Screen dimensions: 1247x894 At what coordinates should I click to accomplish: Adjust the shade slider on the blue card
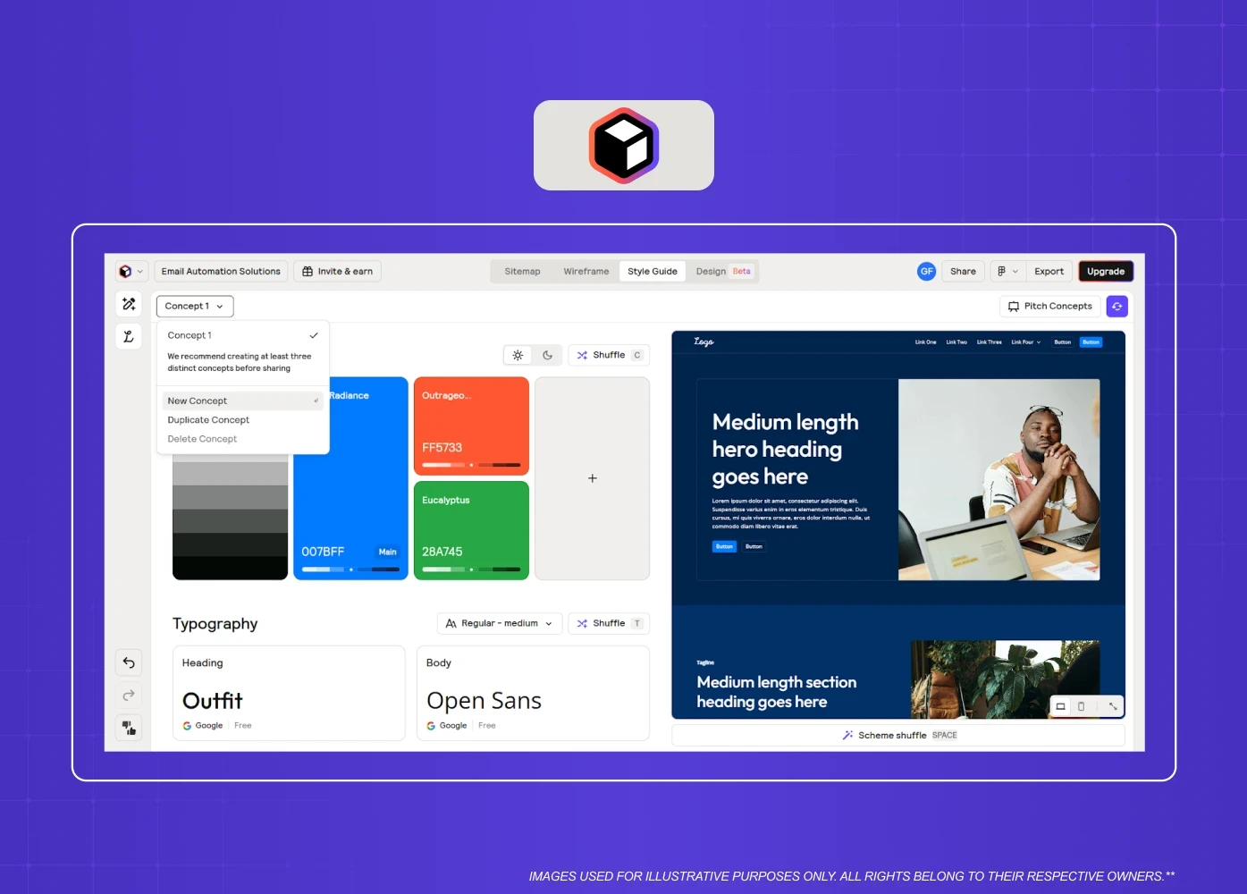pyautogui.click(x=350, y=569)
